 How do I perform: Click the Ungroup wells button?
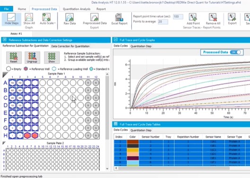(x=32, y=57)
